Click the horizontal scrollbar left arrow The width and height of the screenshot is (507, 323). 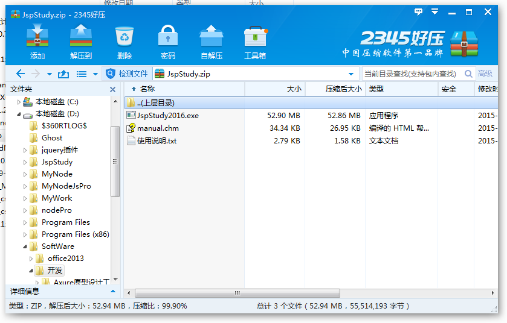tap(129, 293)
